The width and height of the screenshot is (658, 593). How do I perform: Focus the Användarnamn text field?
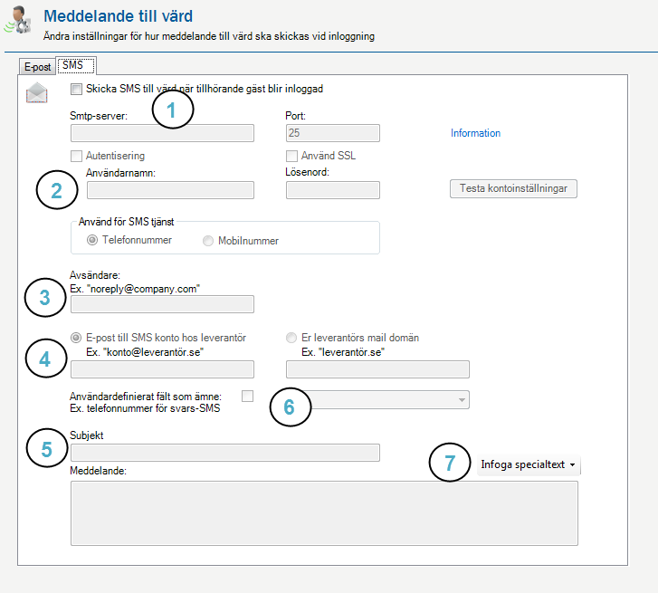click(170, 190)
